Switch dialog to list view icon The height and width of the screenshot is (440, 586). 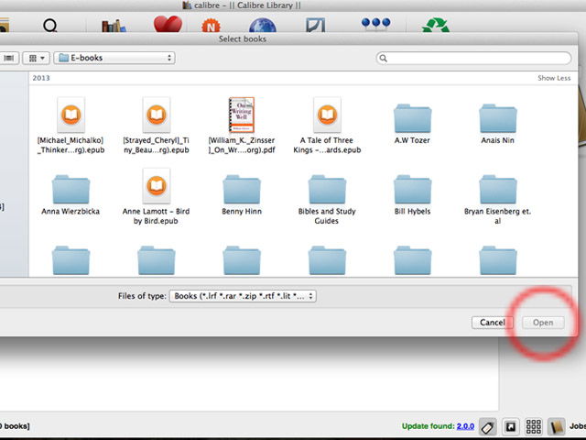tap(9, 58)
